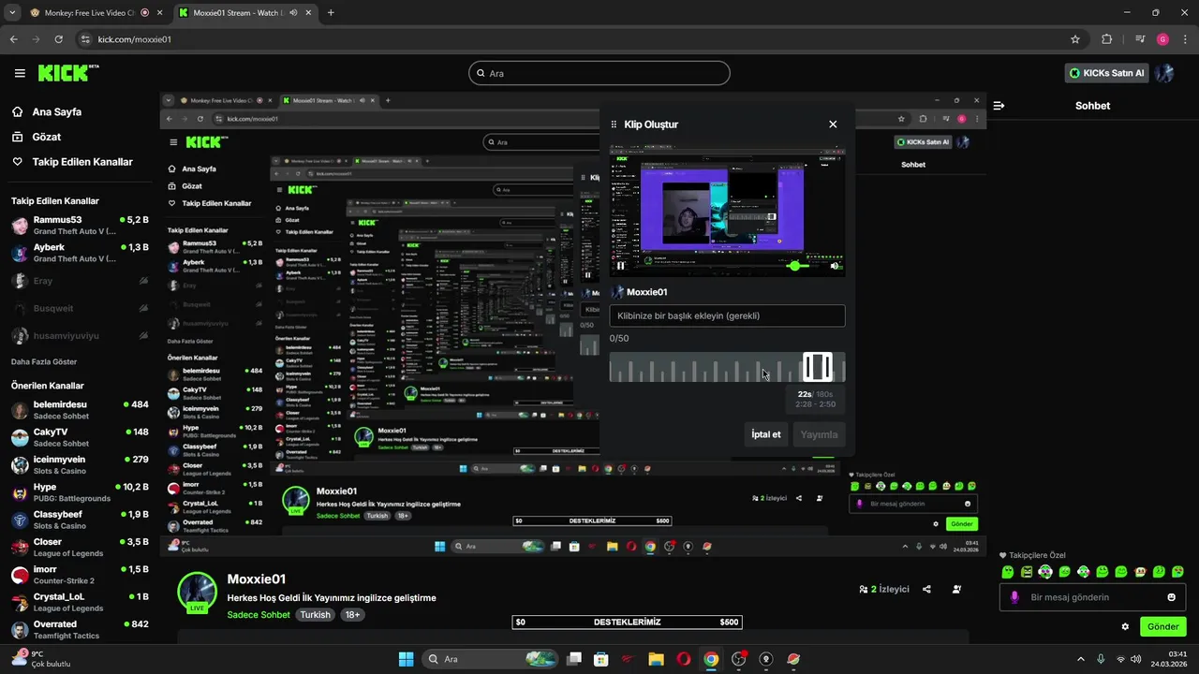
Task: Click the clip title input field
Action: [727, 315]
